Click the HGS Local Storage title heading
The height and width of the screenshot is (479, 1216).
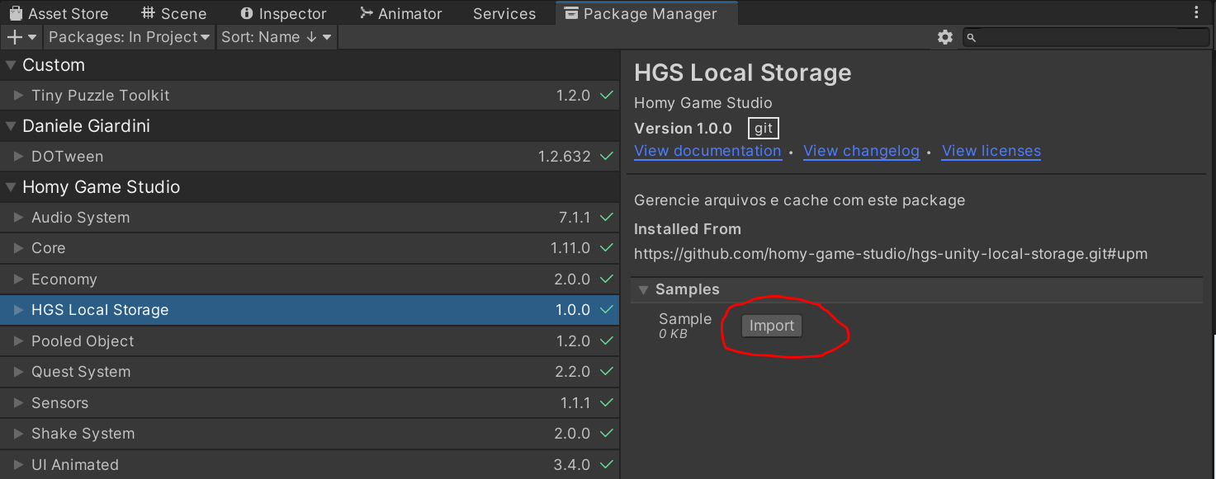(743, 73)
